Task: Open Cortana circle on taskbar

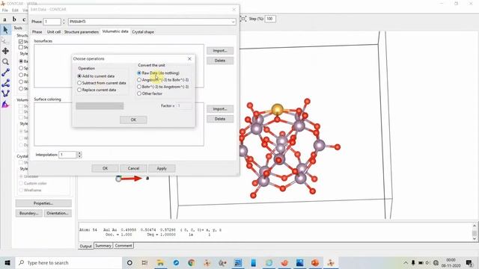Action: [x=129, y=262]
